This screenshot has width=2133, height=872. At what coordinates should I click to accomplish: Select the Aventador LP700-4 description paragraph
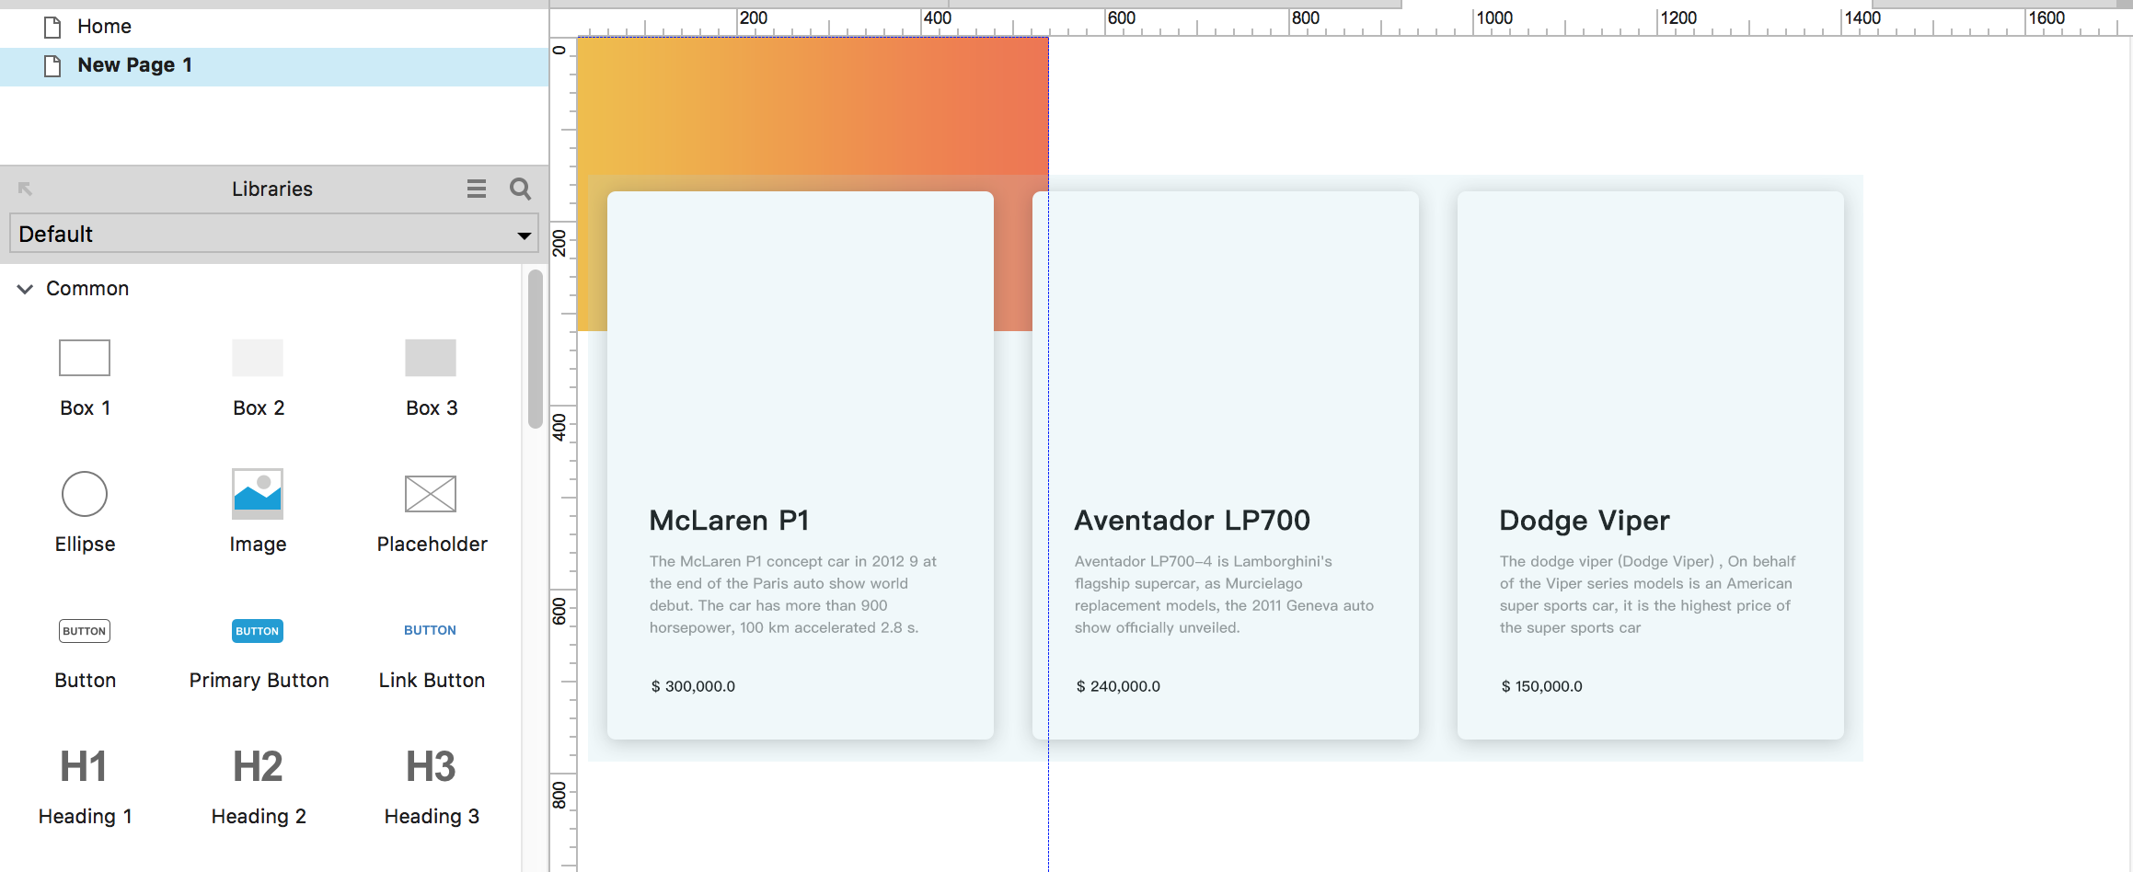point(1224,594)
